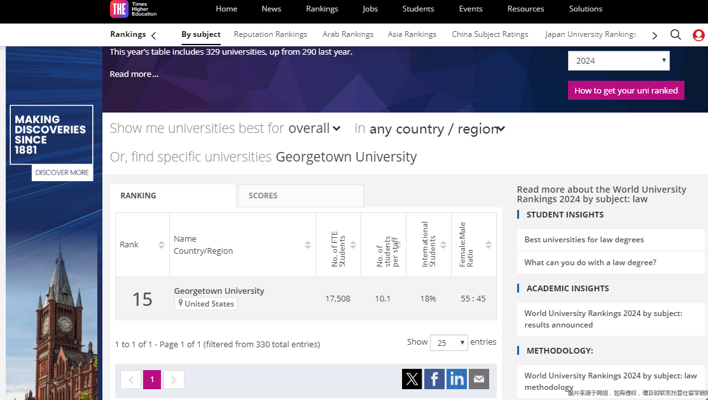Switch to the SCORES tab
The width and height of the screenshot is (708, 400).
point(301,195)
